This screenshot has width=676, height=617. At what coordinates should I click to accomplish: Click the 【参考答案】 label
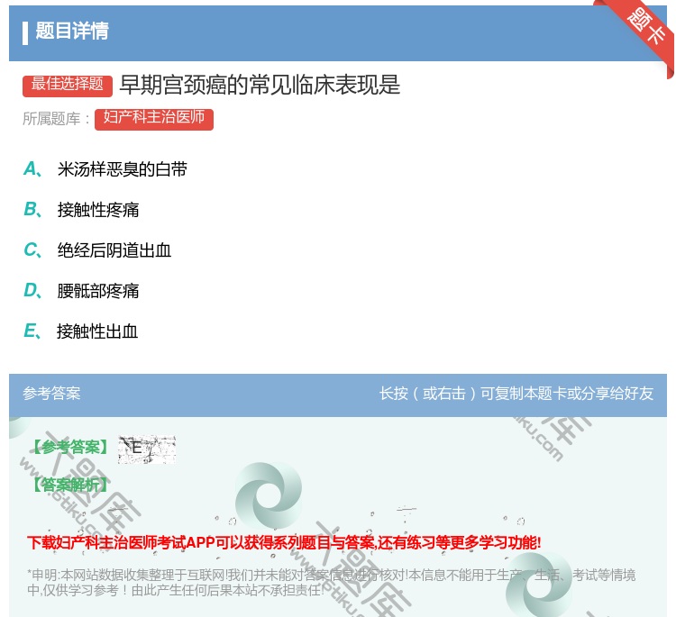point(70,448)
